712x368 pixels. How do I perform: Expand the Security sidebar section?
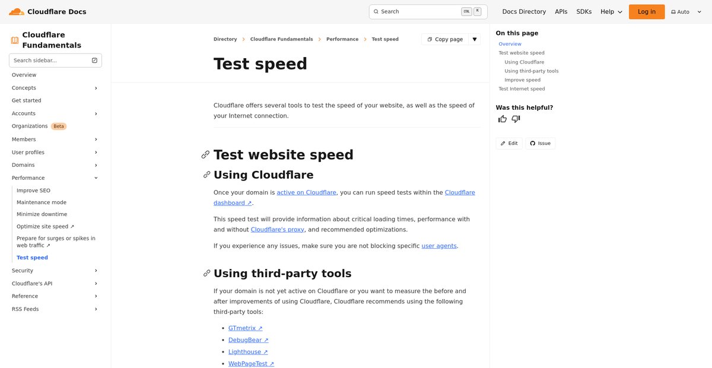click(96, 271)
